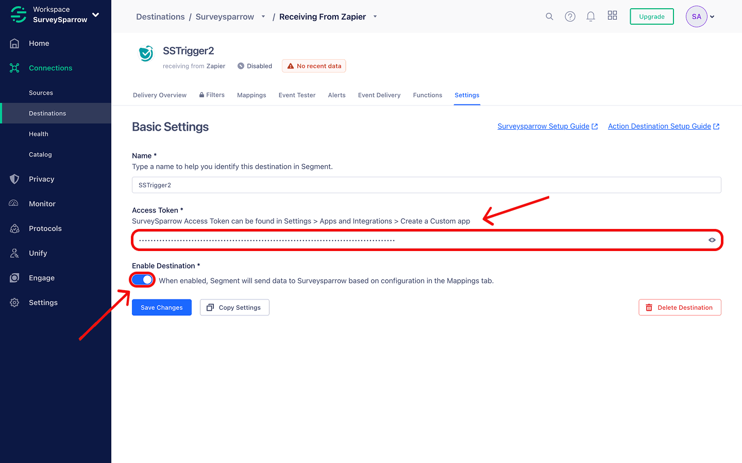Viewport: 742px width, 463px height.
Task: Go to Sources under Connections
Action: (x=41, y=93)
